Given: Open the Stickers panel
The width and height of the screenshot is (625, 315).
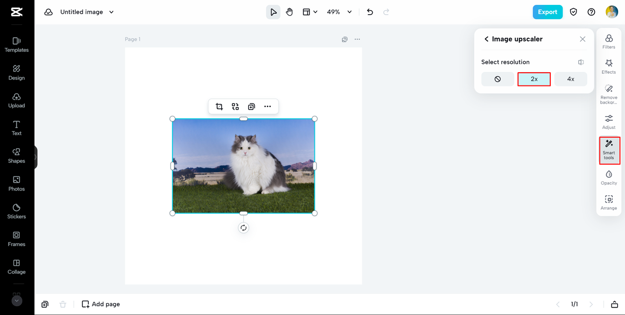Looking at the screenshot, I should [17, 211].
